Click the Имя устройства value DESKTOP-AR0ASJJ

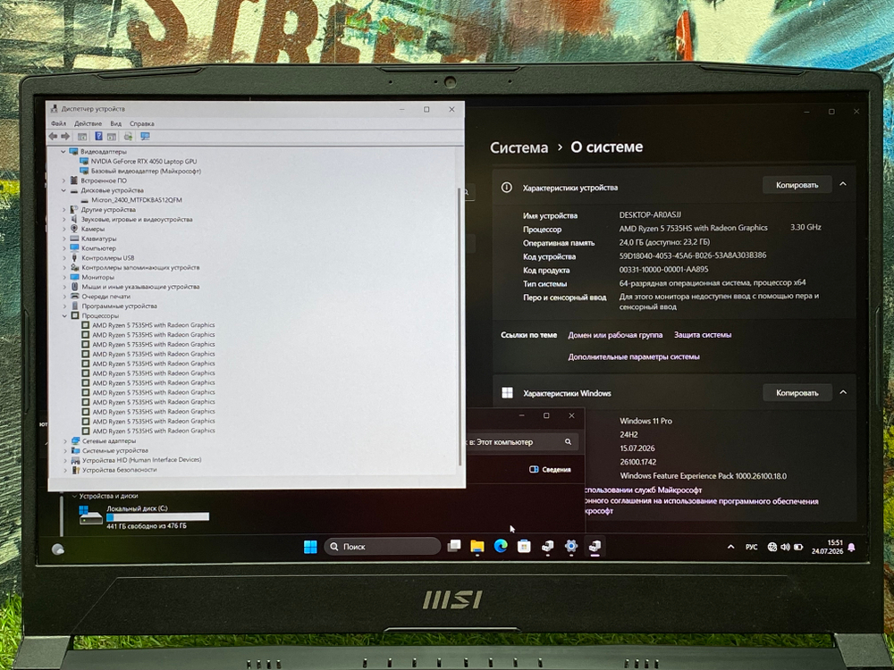(x=650, y=215)
